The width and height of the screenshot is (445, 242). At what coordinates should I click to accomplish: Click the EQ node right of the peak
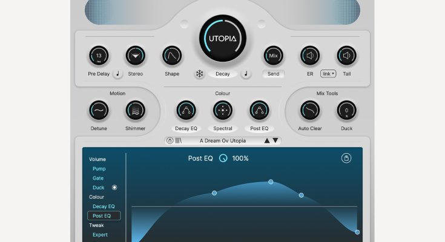pyautogui.click(x=302, y=195)
